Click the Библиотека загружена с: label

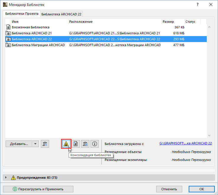124,144
